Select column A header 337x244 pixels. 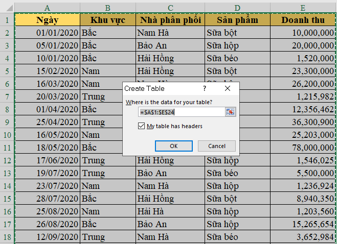click(47, 8)
